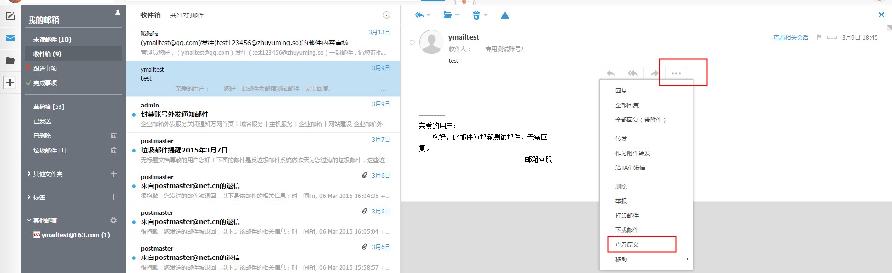Click the forward arrow above the message
This screenshot has width=892, height=273.
(654, 73)
